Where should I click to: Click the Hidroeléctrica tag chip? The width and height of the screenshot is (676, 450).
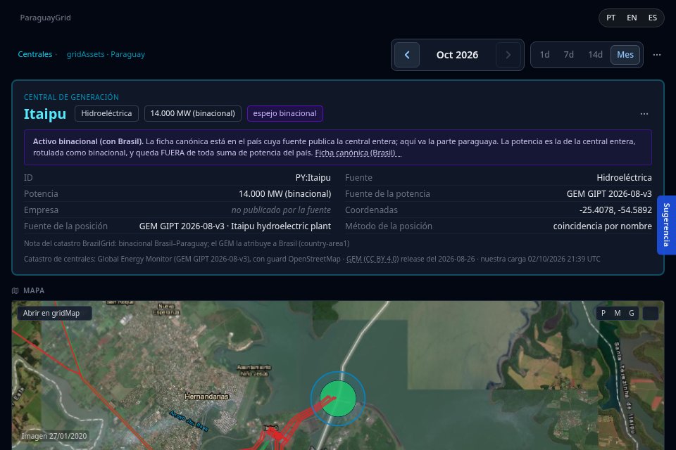point(106,113)
